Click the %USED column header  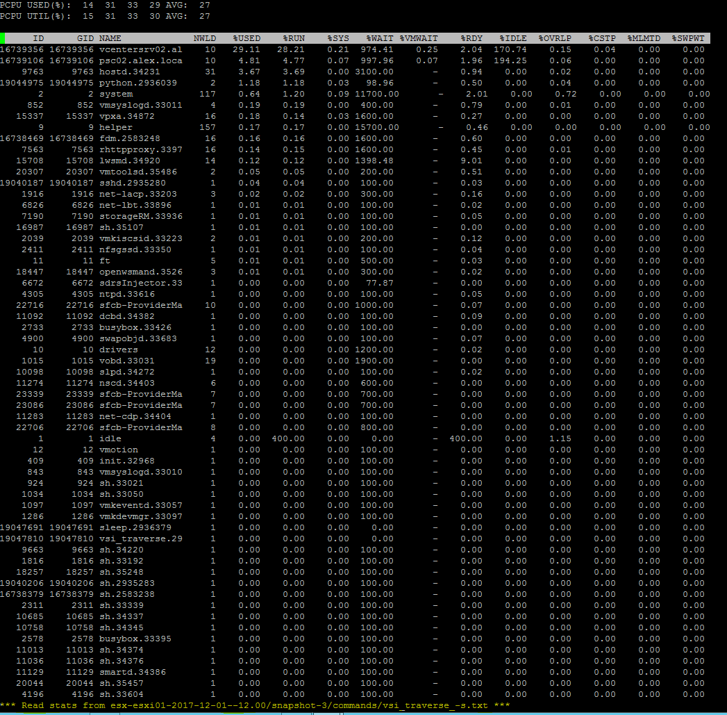[246, 38]
